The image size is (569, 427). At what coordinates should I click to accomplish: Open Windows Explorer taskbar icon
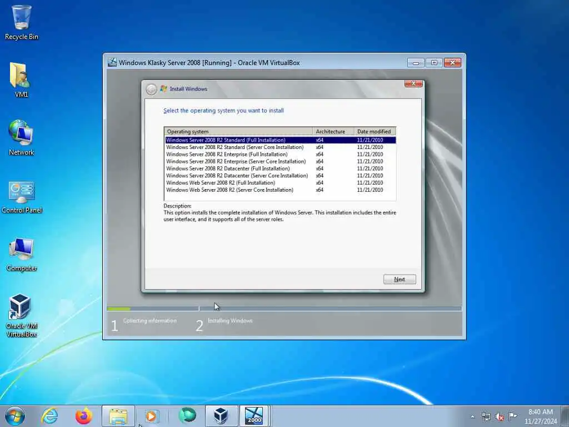pos(118,416)
